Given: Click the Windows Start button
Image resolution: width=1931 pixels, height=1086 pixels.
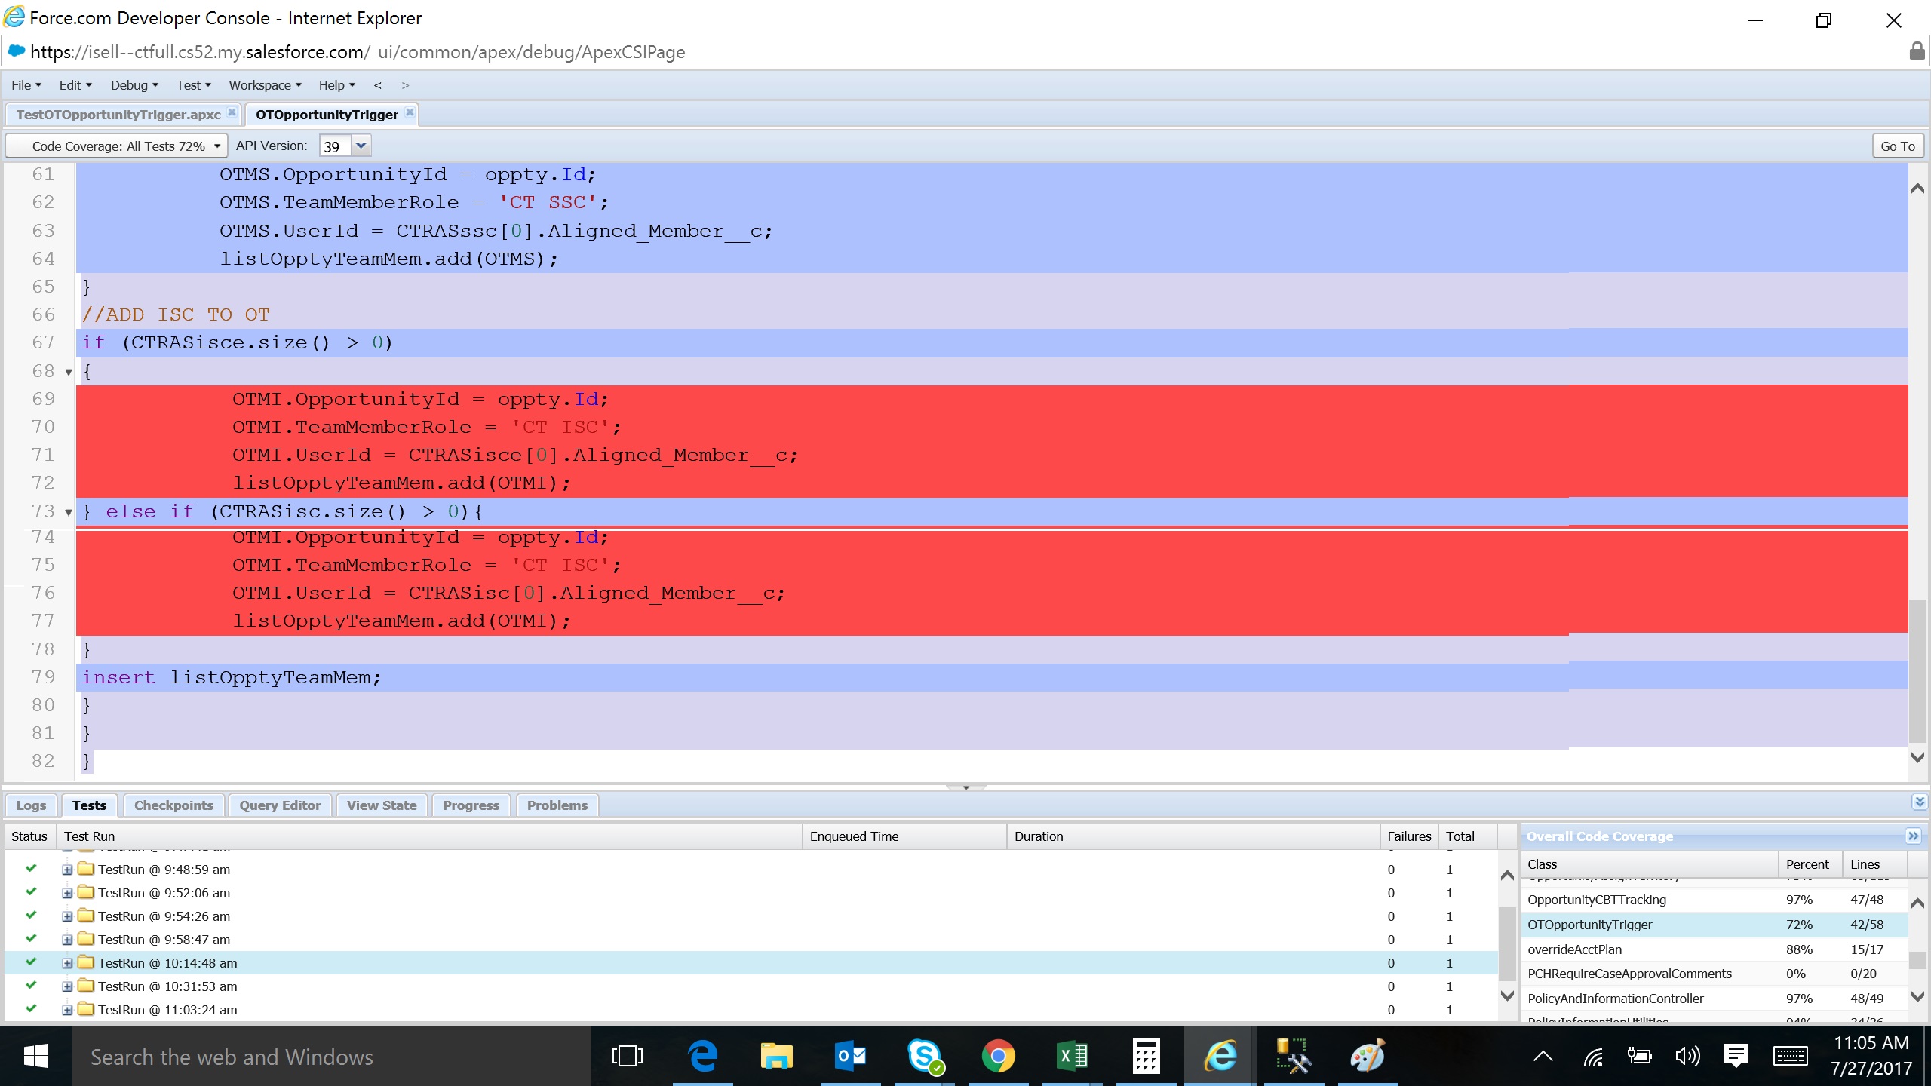Looking at the screenshot, I should point(35,1056).
